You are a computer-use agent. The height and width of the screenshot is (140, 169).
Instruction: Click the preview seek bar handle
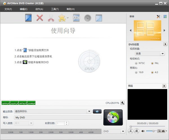click(131, 126)
